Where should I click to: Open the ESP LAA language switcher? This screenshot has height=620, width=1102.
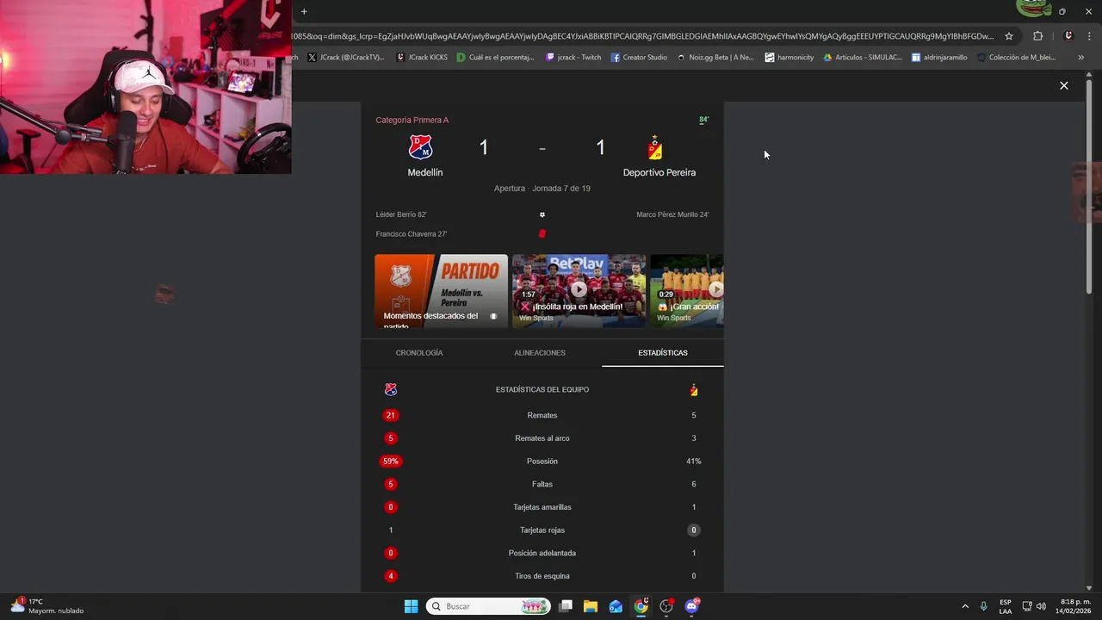click(x=1006, y=606)
